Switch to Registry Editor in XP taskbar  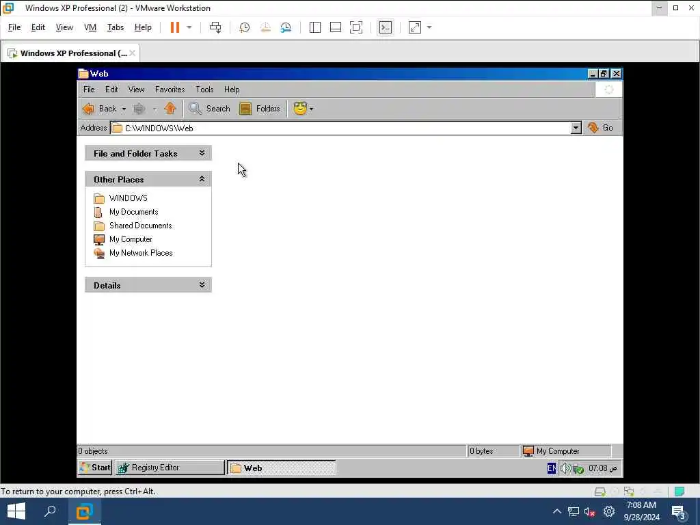pos(170,468)
